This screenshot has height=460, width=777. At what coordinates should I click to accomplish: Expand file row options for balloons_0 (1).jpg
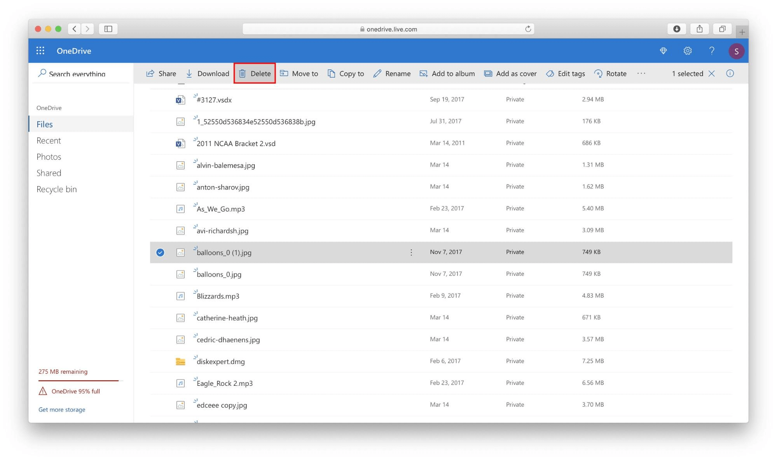coord(412,252)
